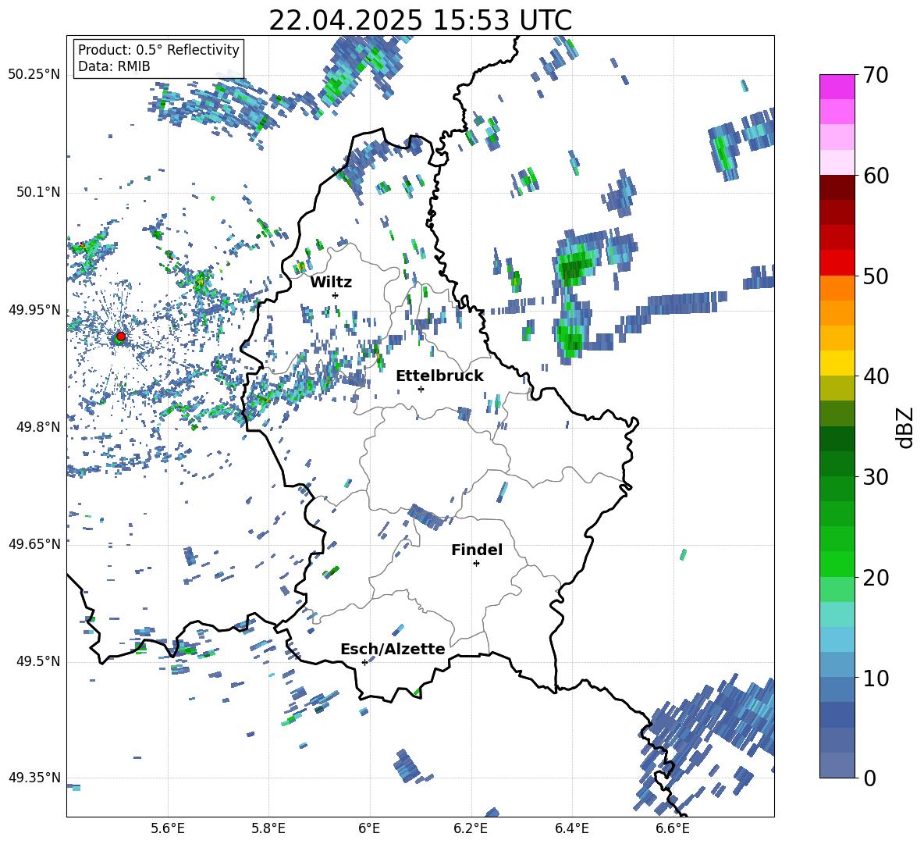
Task: Click the 6.2°E longitude label
Action: [x=471, y=828]
